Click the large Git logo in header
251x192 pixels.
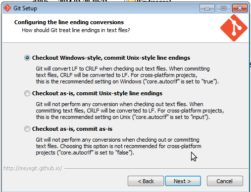click(234, 28)
